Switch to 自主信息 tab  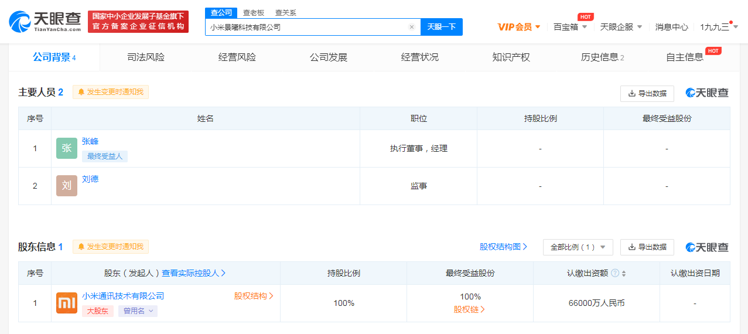685,57
